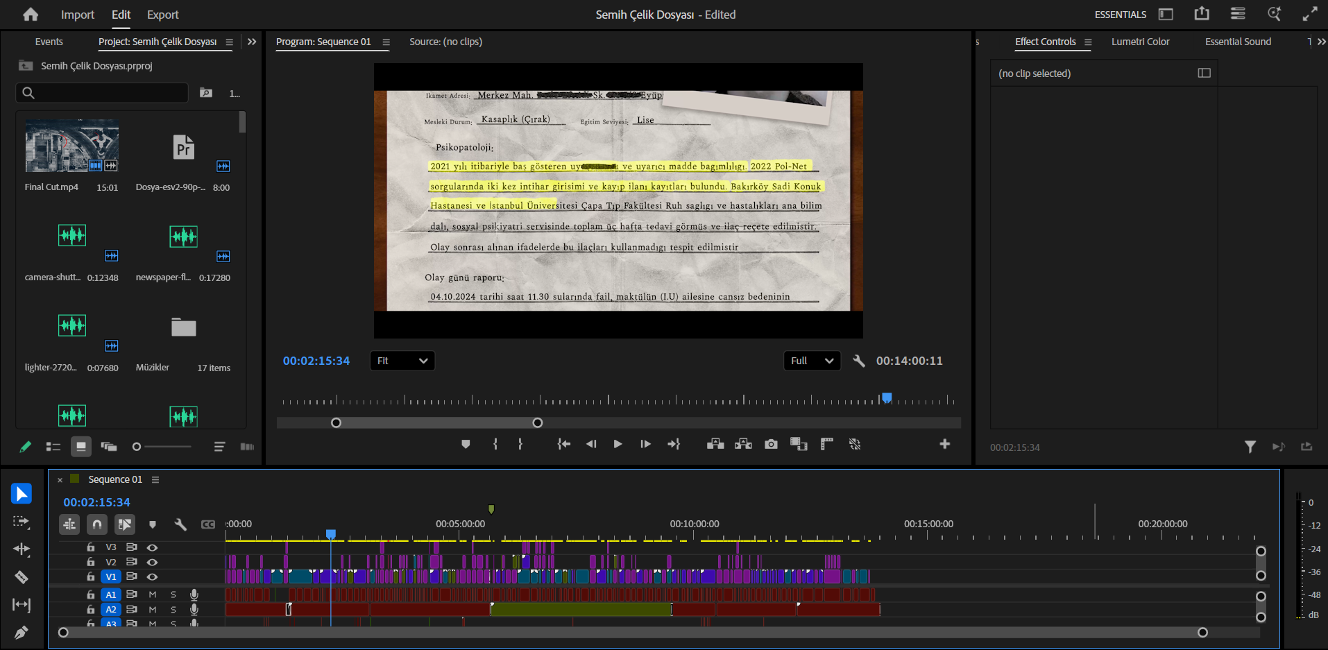Viewport: 1328px width, 650px height.
Task: Select the Razor tool in timeline toolbar
Action: click(22, 577)
